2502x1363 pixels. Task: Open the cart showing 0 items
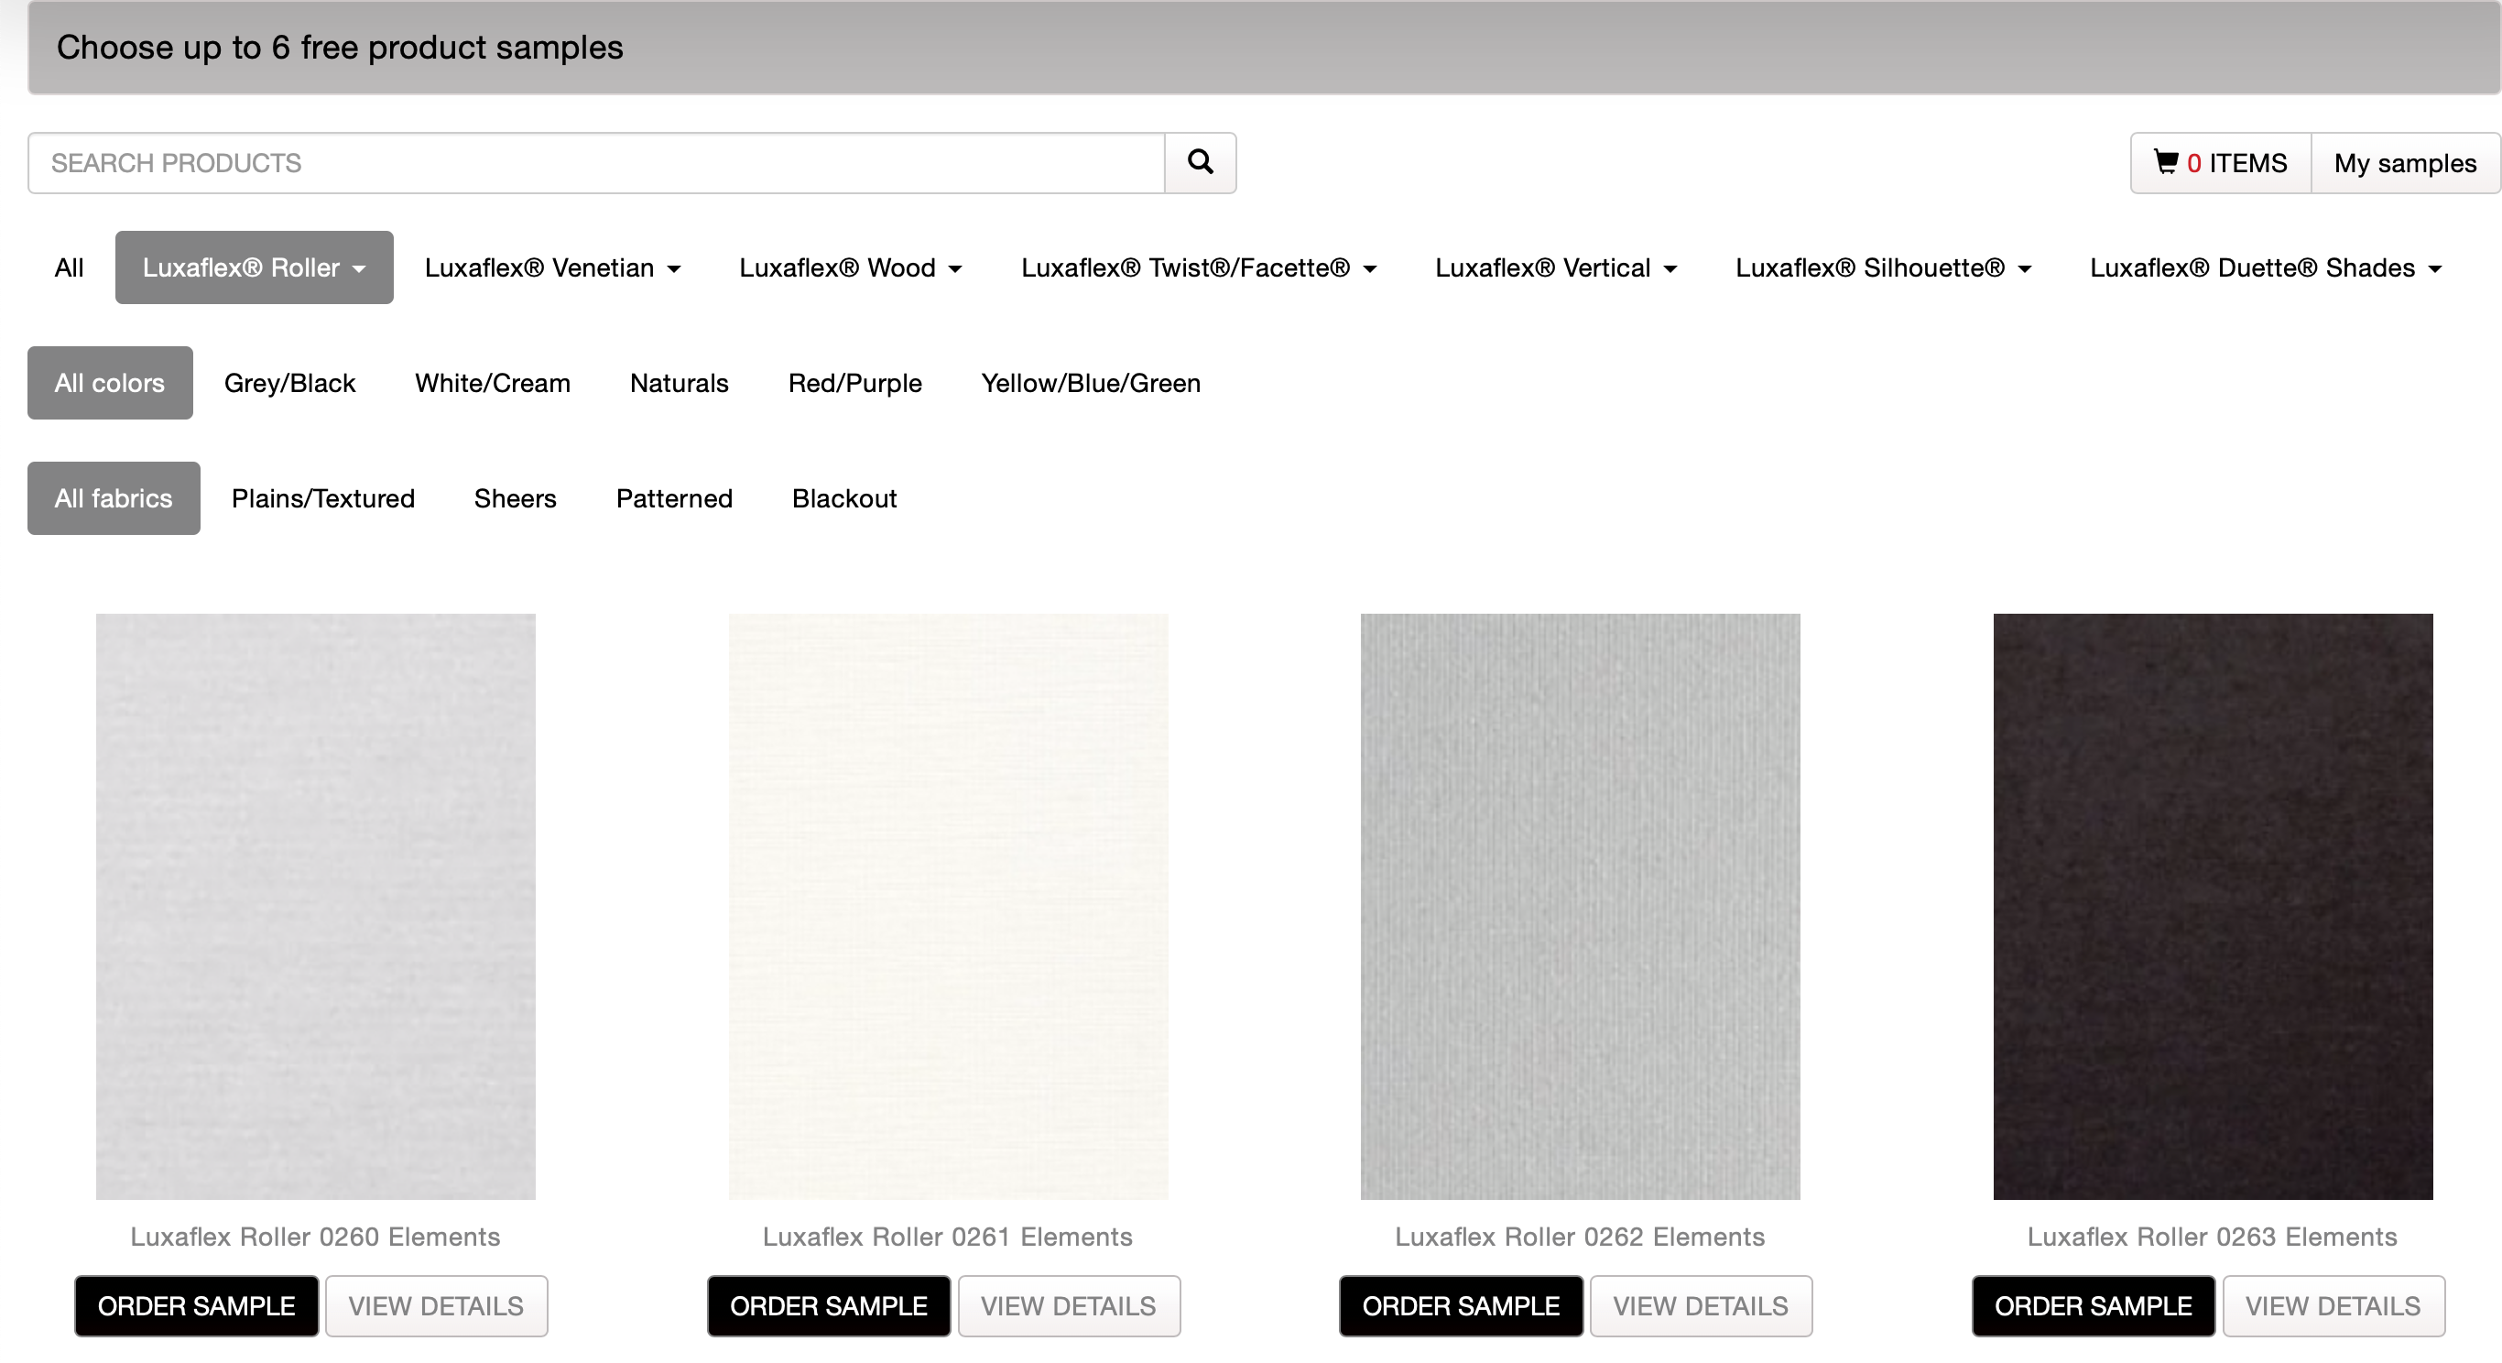click(x=2219, y=163)
